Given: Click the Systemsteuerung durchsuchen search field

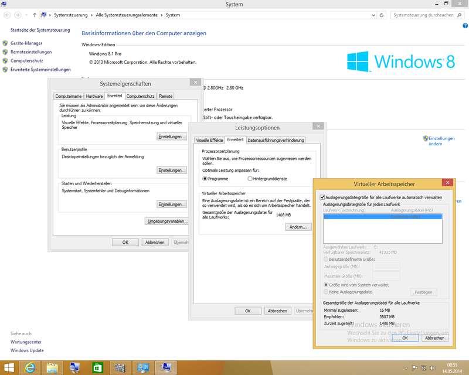Looking at the screenshot, I should click(423, 15).
